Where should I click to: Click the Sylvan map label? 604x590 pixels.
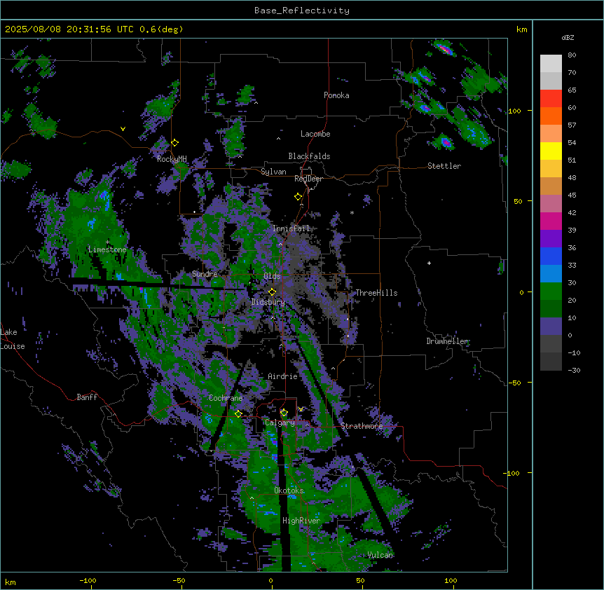click(273, 172)
